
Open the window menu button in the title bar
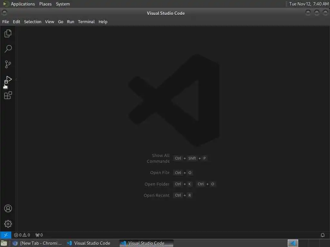click(4, 13)
